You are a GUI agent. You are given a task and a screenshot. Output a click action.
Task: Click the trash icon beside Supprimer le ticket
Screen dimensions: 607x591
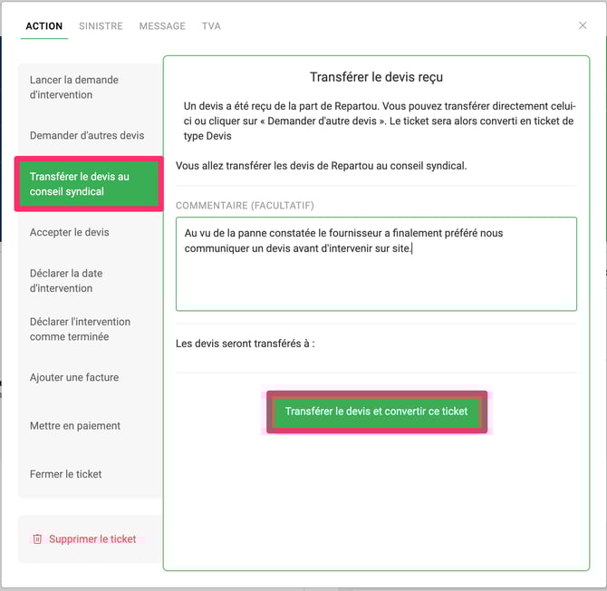coord(37,538)
